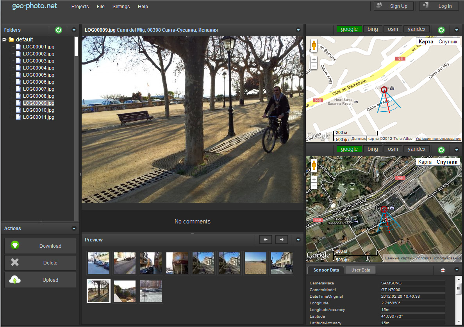Viewport: 464px width, 327px height.
Task: Switch top map to Спутник view
Action: pyautogui.click(x=448, y=42)
